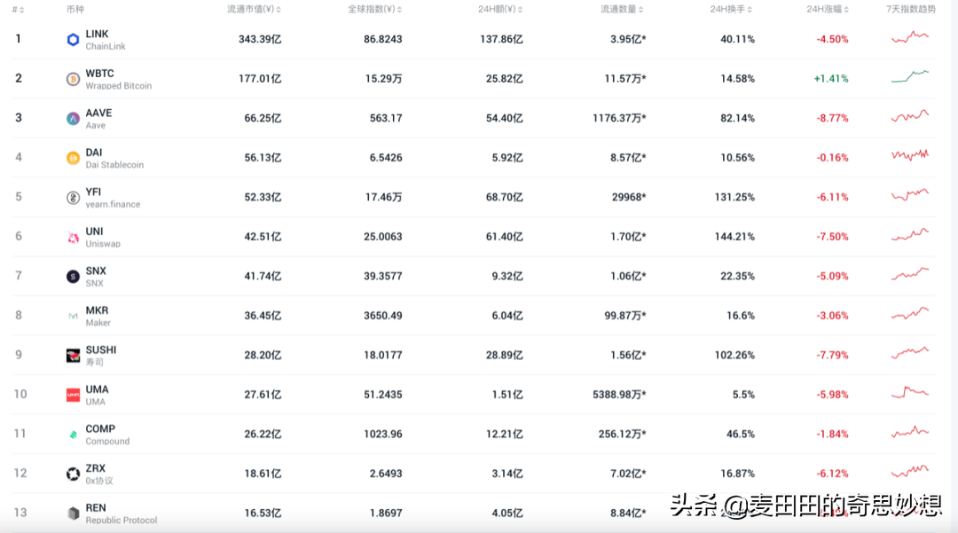Image resolution: width=958 pixels, height=533 pixels.
Task: Sort by 24H换手 column header
Action: (731, 9)
